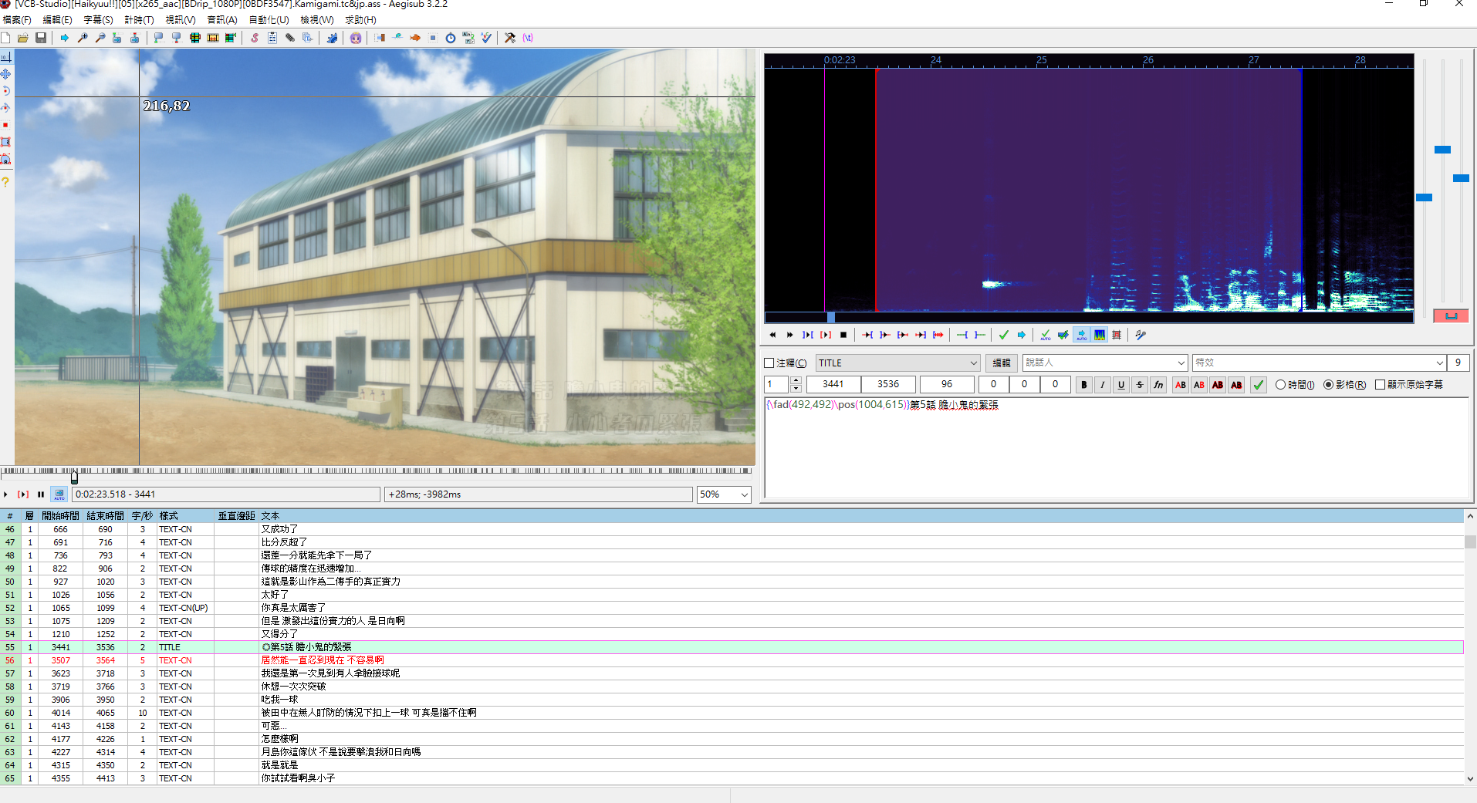The image size is (1477, 803).
Task: Select the 影格 radio button
Action: (1329, 385)
